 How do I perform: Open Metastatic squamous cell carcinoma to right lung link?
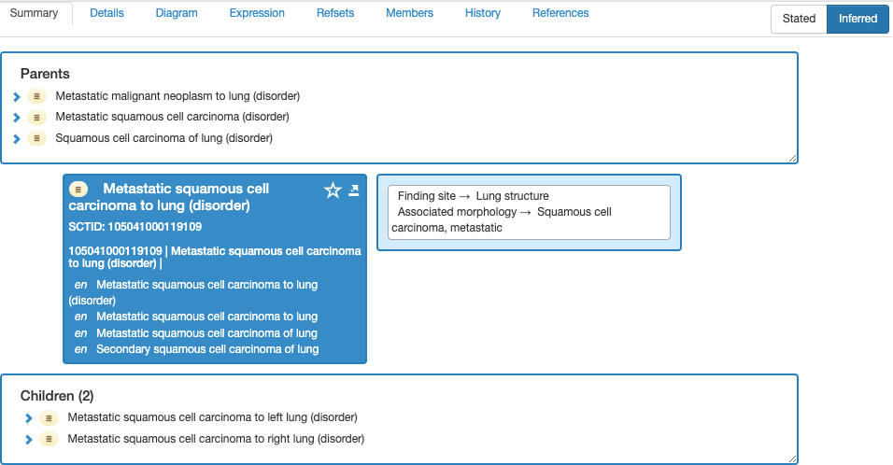(x=216, y=438)
